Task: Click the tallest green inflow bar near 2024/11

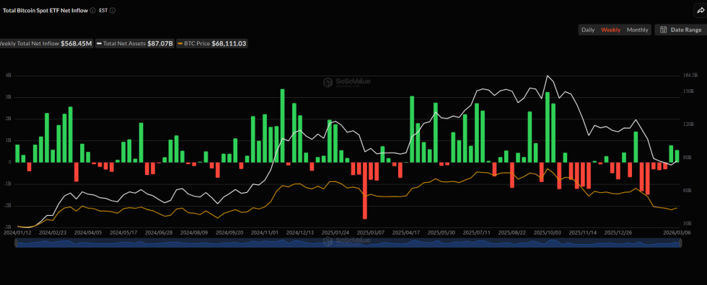Action: 282,125
